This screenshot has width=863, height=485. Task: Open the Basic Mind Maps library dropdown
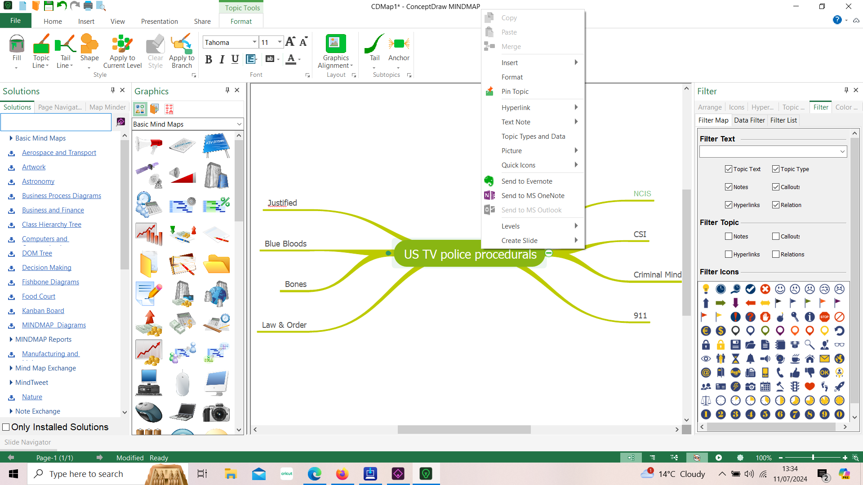[238, 124]
